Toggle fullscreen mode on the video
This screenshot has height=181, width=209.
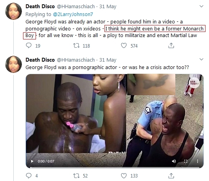pos(186,161)
